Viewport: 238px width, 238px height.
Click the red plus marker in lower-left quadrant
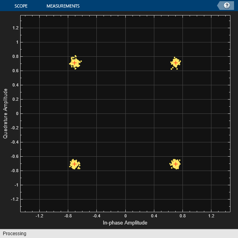coord(75,164)
